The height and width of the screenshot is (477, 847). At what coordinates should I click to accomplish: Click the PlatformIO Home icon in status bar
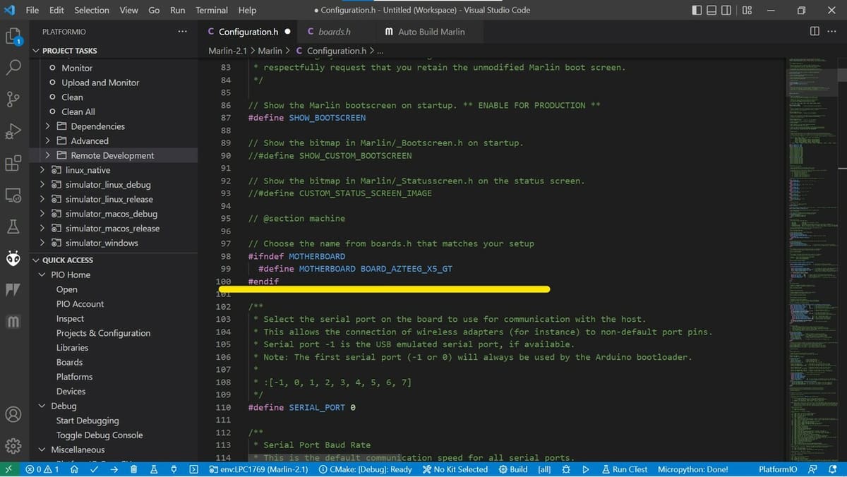[x=74, y=469]
